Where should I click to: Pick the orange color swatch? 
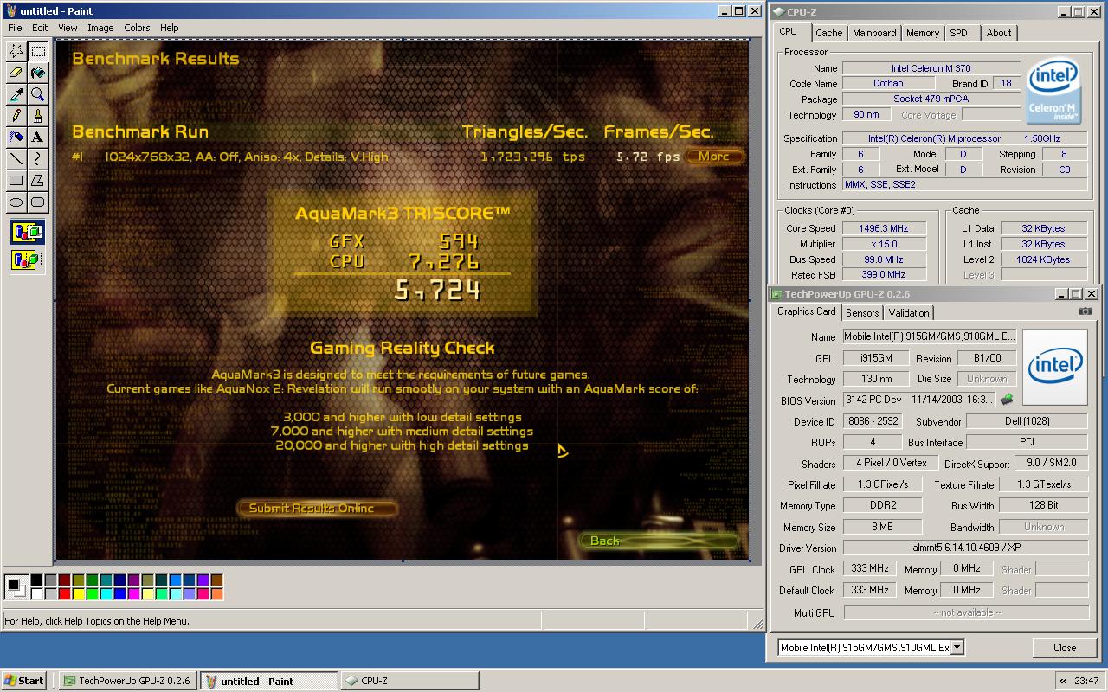[x=217, y=594]
